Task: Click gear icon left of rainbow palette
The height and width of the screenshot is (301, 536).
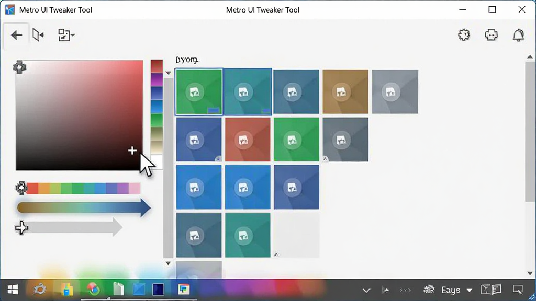Action: [x=21, y=188]
